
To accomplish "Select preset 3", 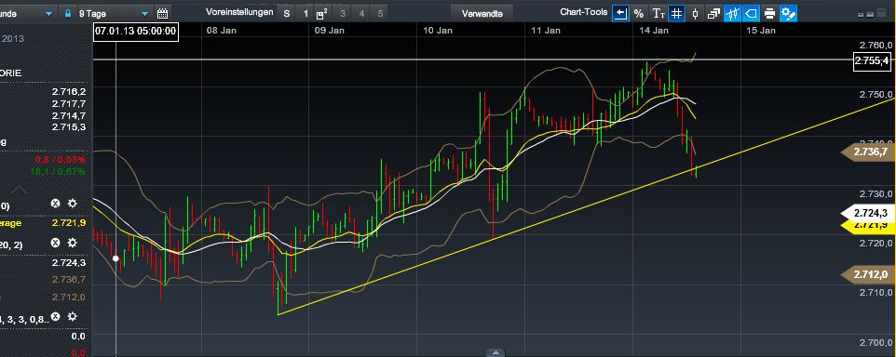I will pos(342,13).
